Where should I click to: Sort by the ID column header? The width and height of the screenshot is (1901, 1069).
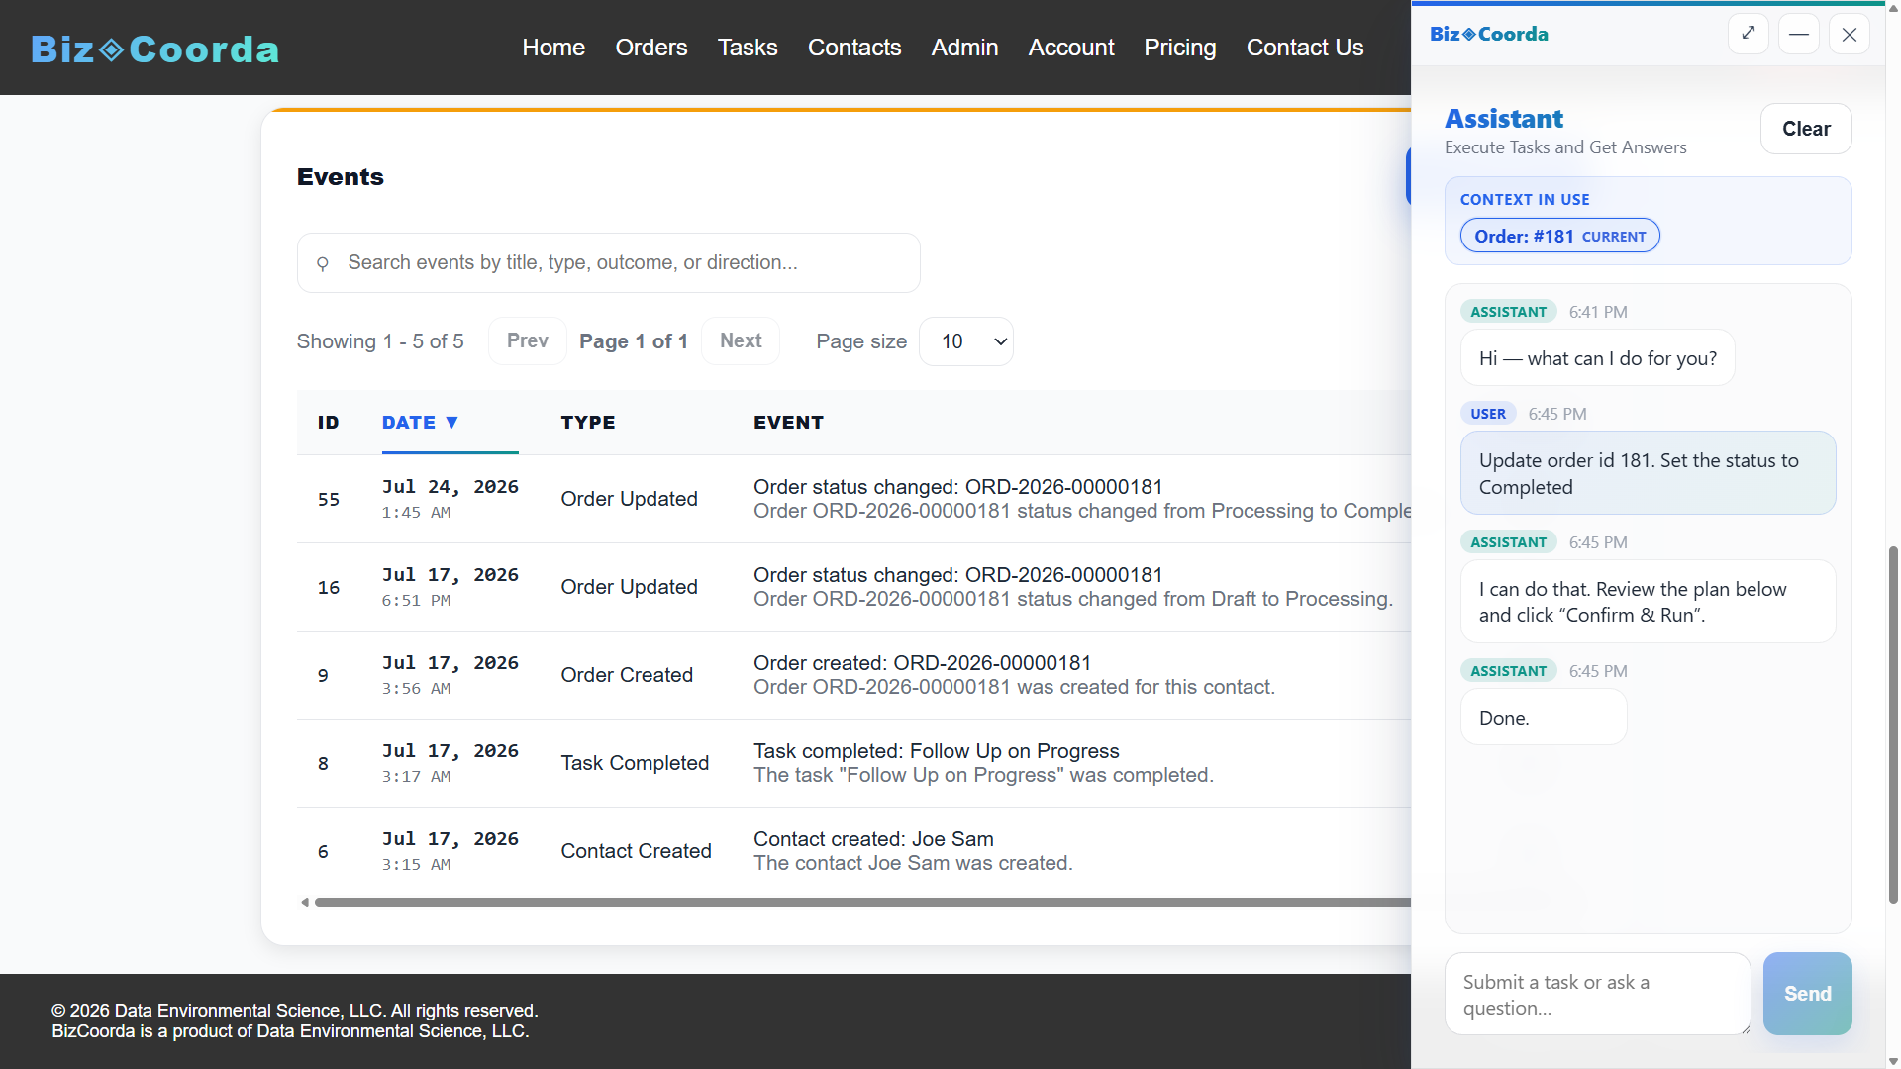(x=328, y=423)
